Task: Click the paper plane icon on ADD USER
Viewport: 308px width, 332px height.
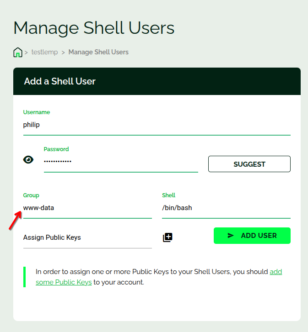Action: [x=231, y=236]
